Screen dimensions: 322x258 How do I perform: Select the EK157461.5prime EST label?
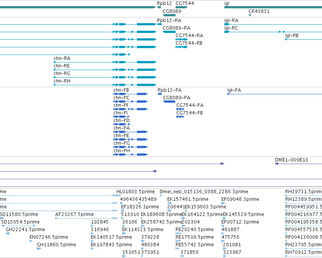pos(188,199)
